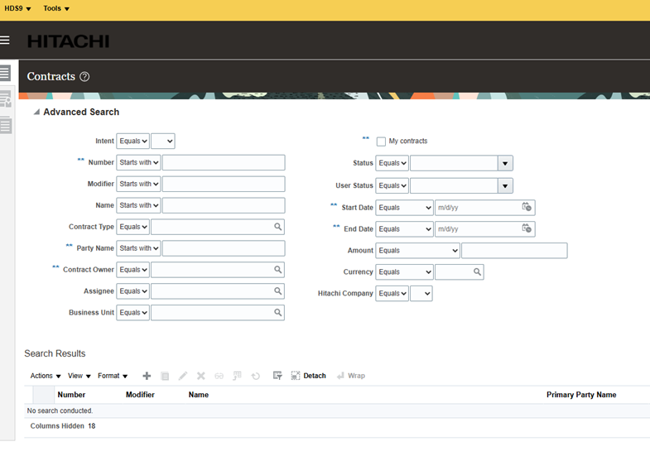The height and width of the screenshot is (456, 650).
Task: Open Start Date operator dropdown
Action: (x=405, y=208)
